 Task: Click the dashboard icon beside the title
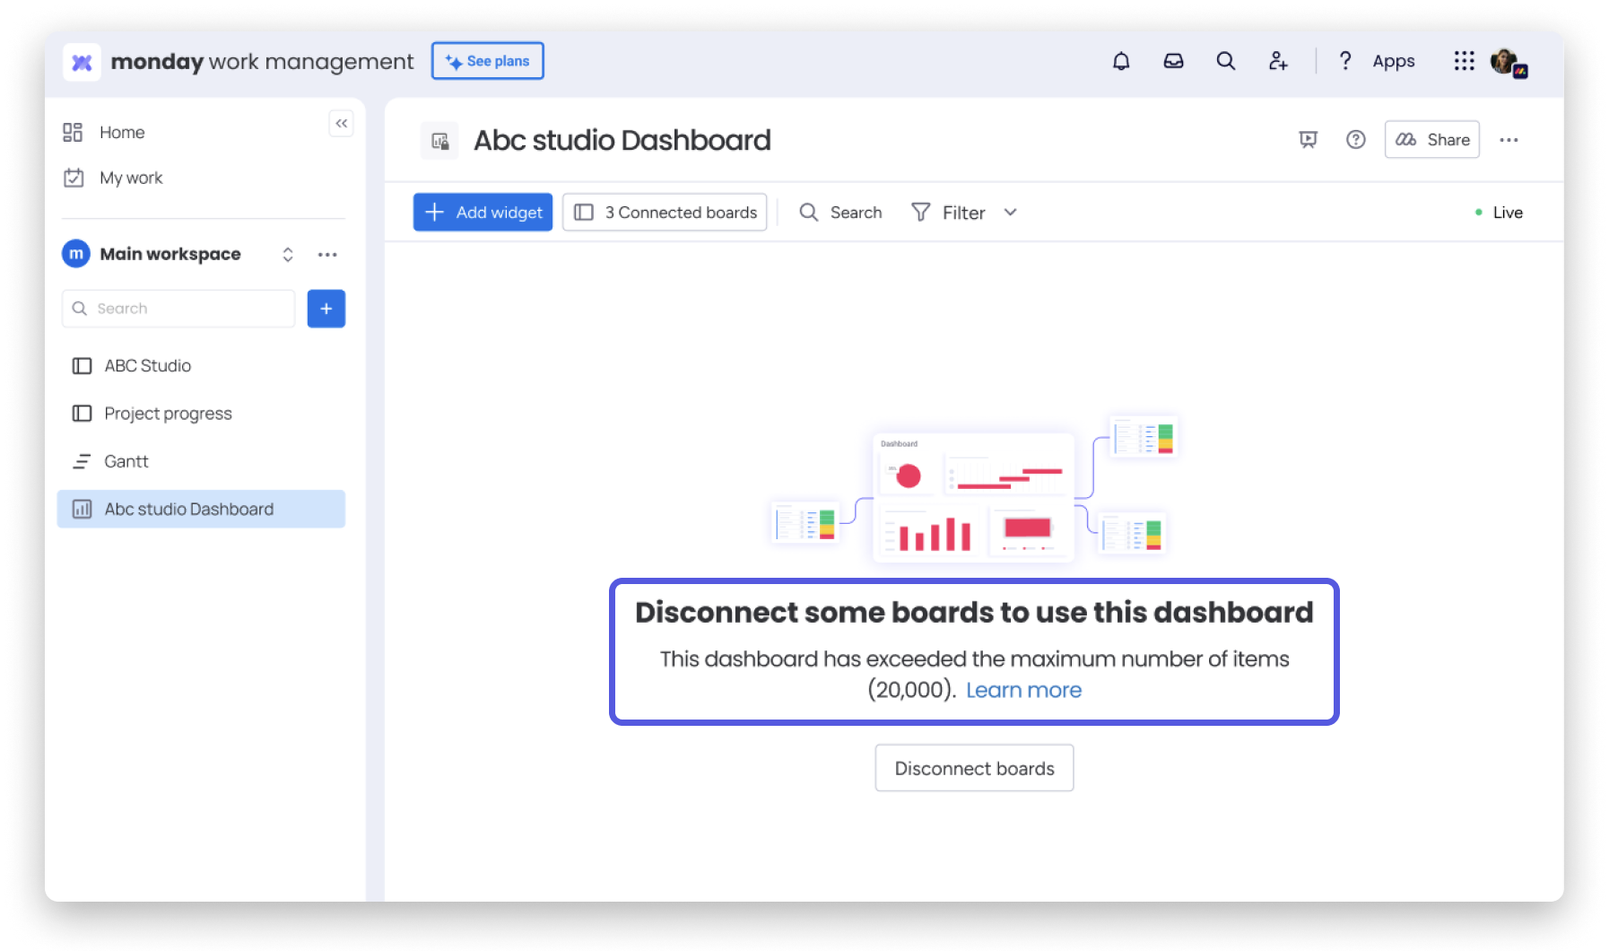point(439,141)
